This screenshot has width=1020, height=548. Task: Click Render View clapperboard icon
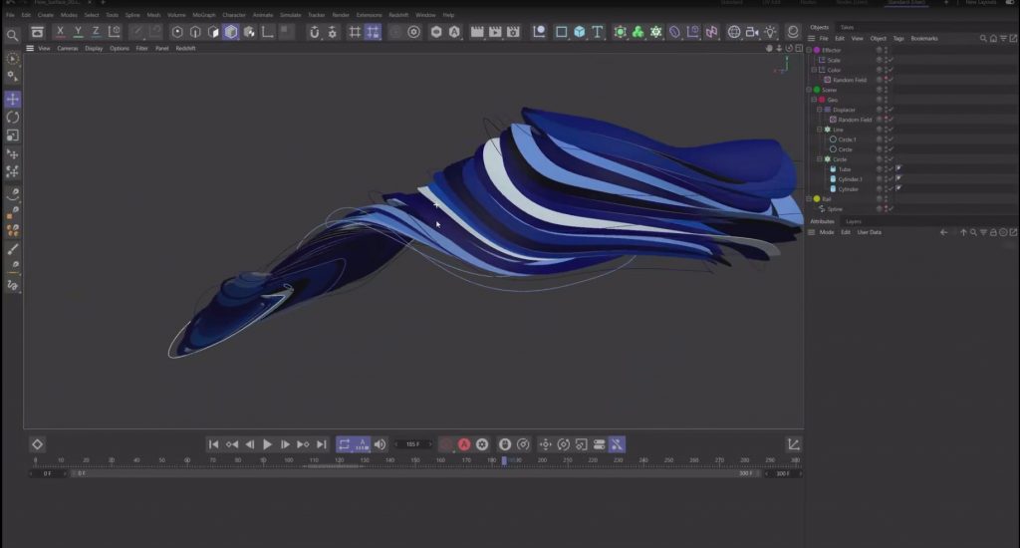pos(477,32)
